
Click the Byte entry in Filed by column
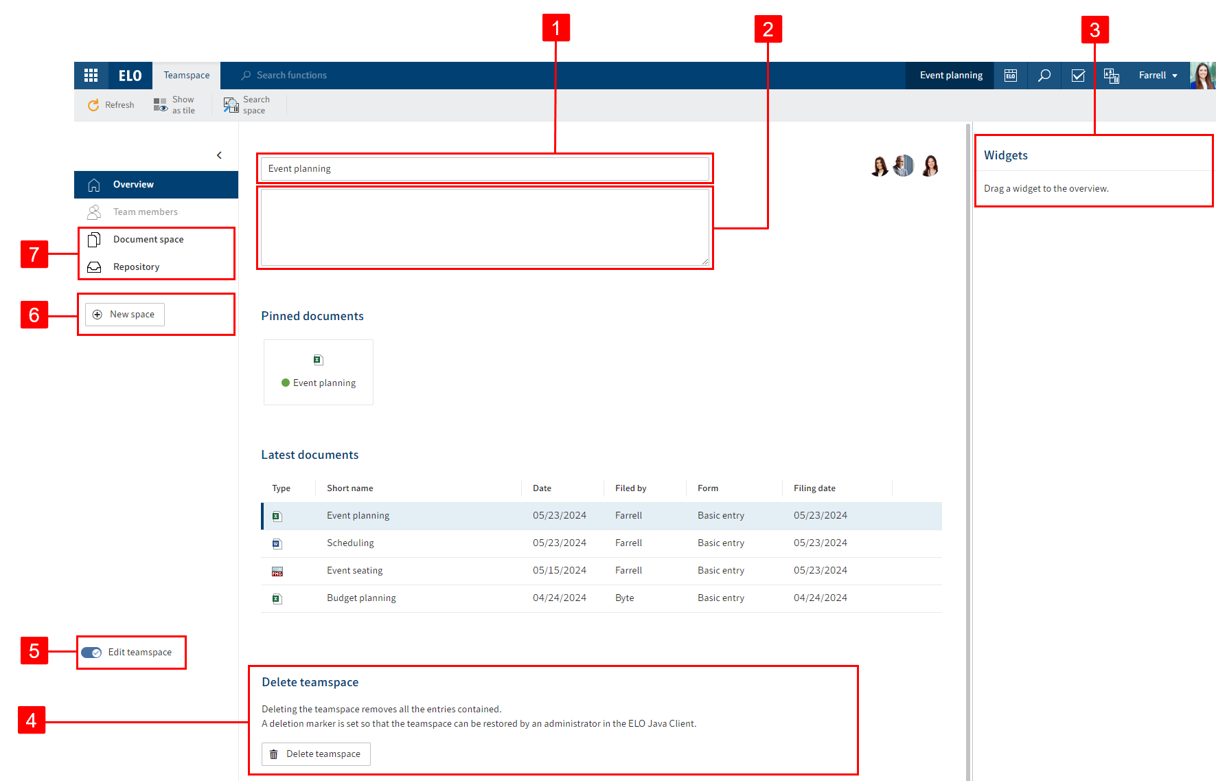(x=624, y=598)
